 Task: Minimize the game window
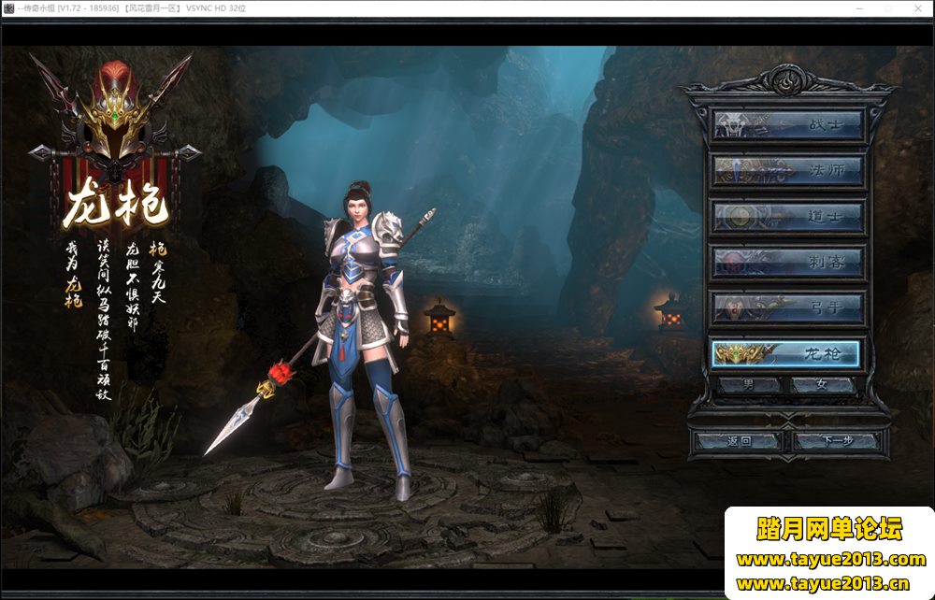point(860,8)
